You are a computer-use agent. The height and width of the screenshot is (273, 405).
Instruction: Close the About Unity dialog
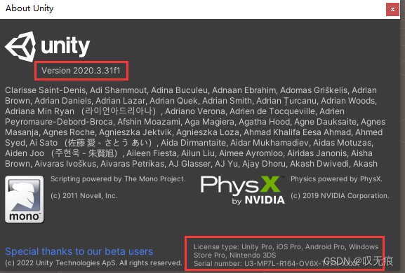tap(392, 10)
